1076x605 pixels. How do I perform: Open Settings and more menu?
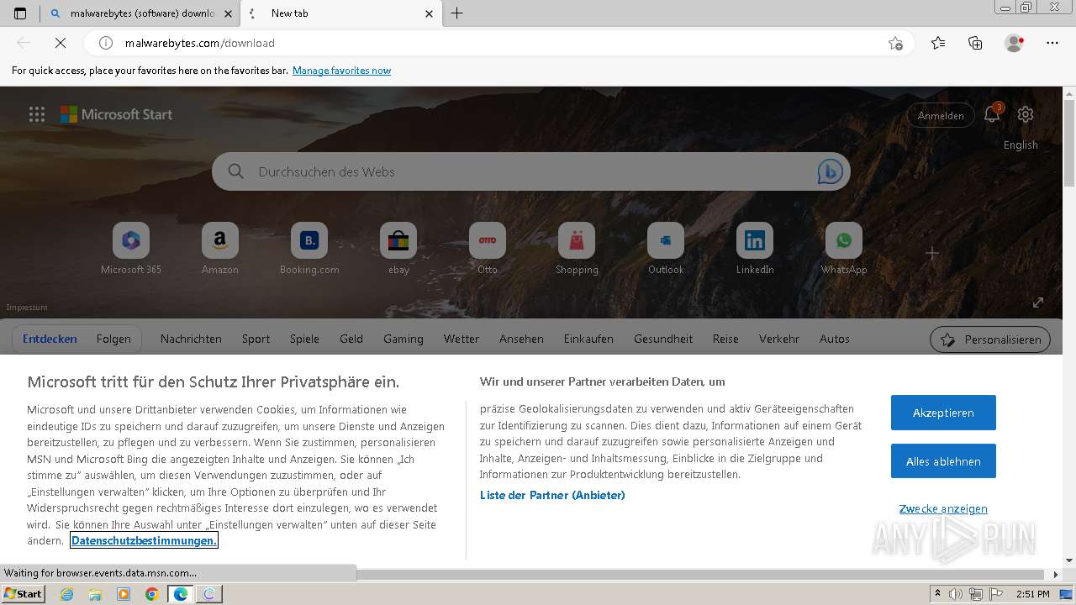pos(1052,43)
